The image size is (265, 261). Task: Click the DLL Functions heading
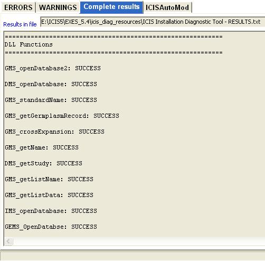29,44
